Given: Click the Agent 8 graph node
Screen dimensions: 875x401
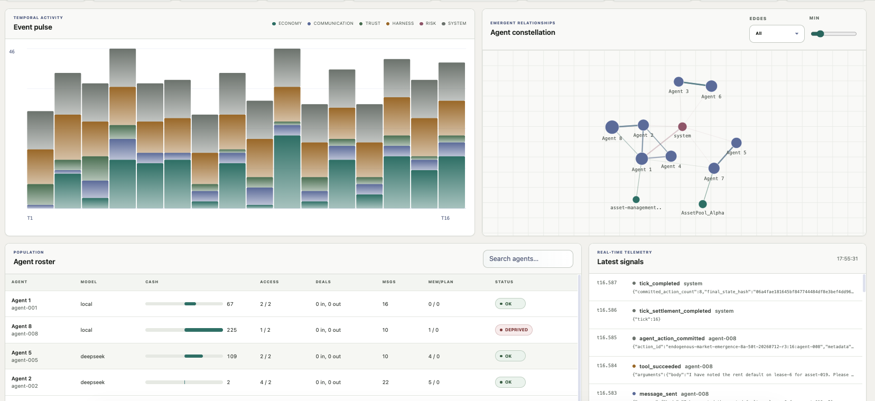Looking at the screenshot, I should point(612,127).
